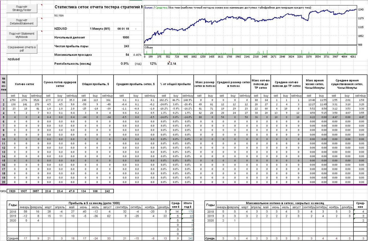The height and width of the screenshot is (241, 368).
Task: Select Максимальное колено в сетках table heading
Action: pos(285,203)
